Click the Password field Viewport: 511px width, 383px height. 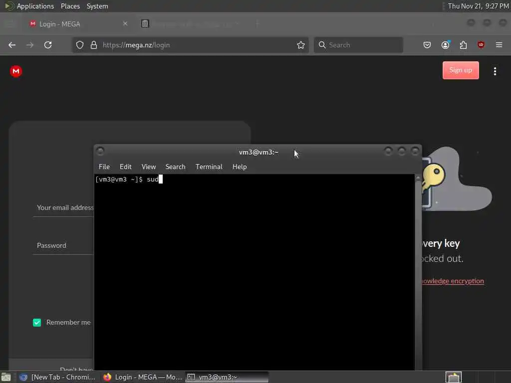click(x=63, y=245)
